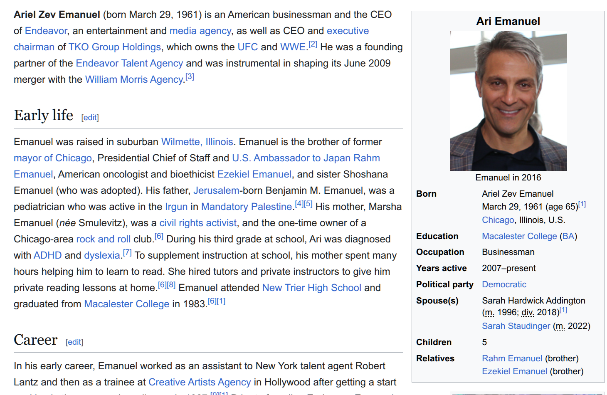Viewport: 607px width, 395px height.
Task: Select the 'Ari Emanuel' infobox title
Action: [508, 21]
